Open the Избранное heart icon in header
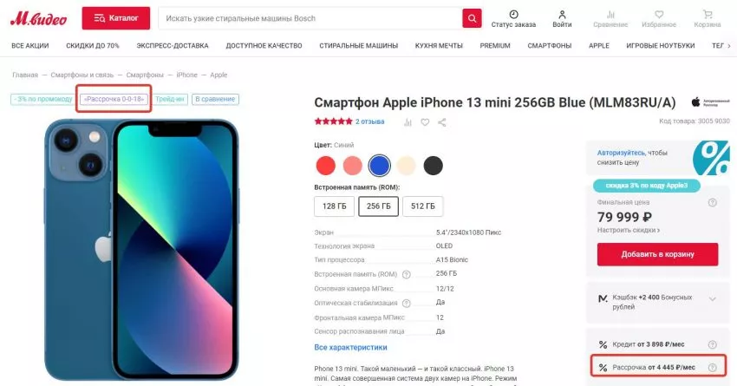737x386 pixels. click(659, 15)
